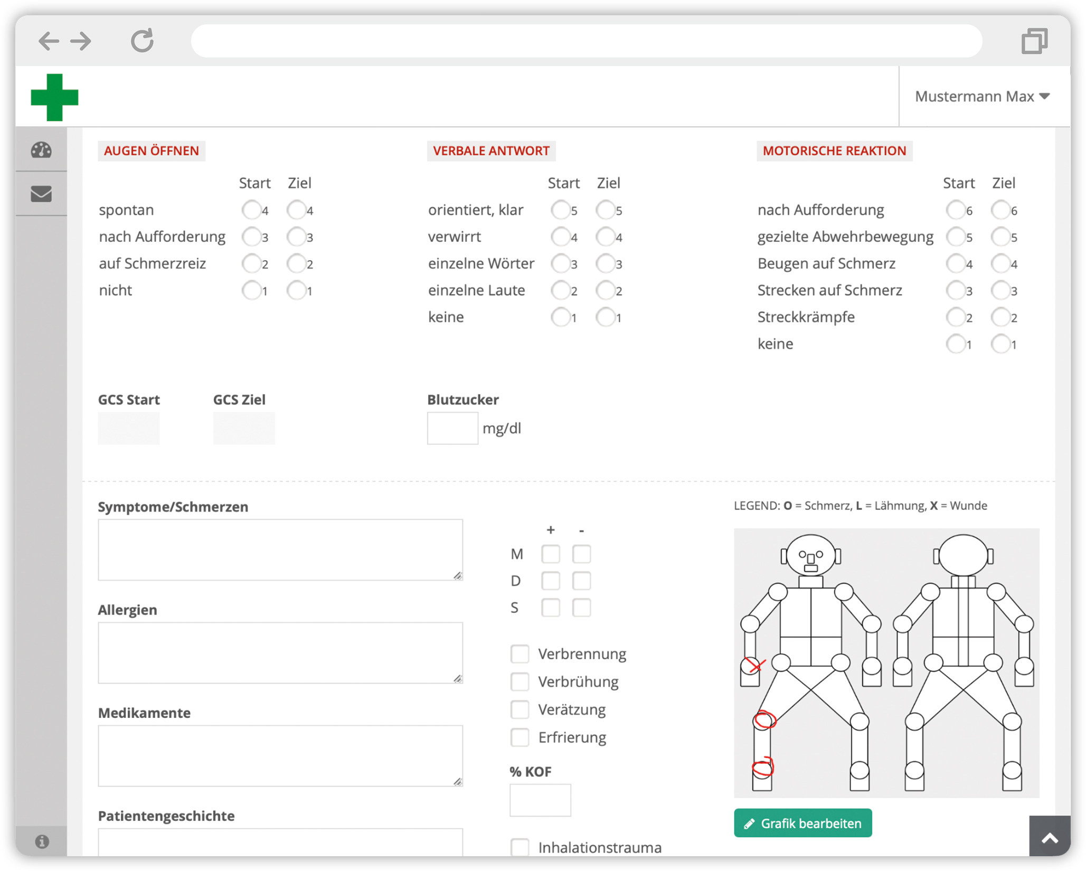Select orientiert, klar Ziel radio button
Screen dimensions: 1086x871
(605, 210)
